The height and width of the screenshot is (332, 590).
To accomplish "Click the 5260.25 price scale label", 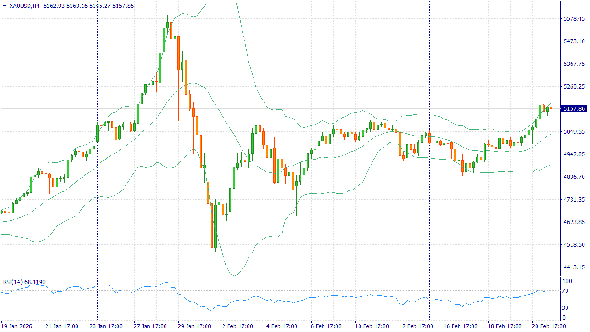I will point(574,87).
